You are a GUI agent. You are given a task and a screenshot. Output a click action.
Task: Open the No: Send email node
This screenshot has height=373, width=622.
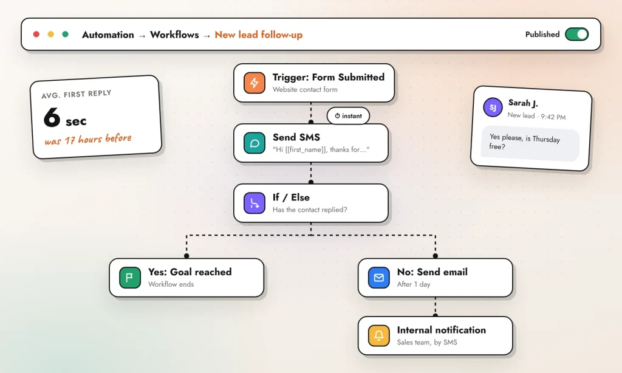435,278
